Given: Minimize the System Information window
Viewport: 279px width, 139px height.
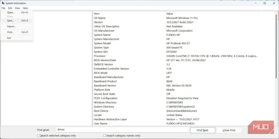Looking at the screenshot, I should tap(256, 3).
